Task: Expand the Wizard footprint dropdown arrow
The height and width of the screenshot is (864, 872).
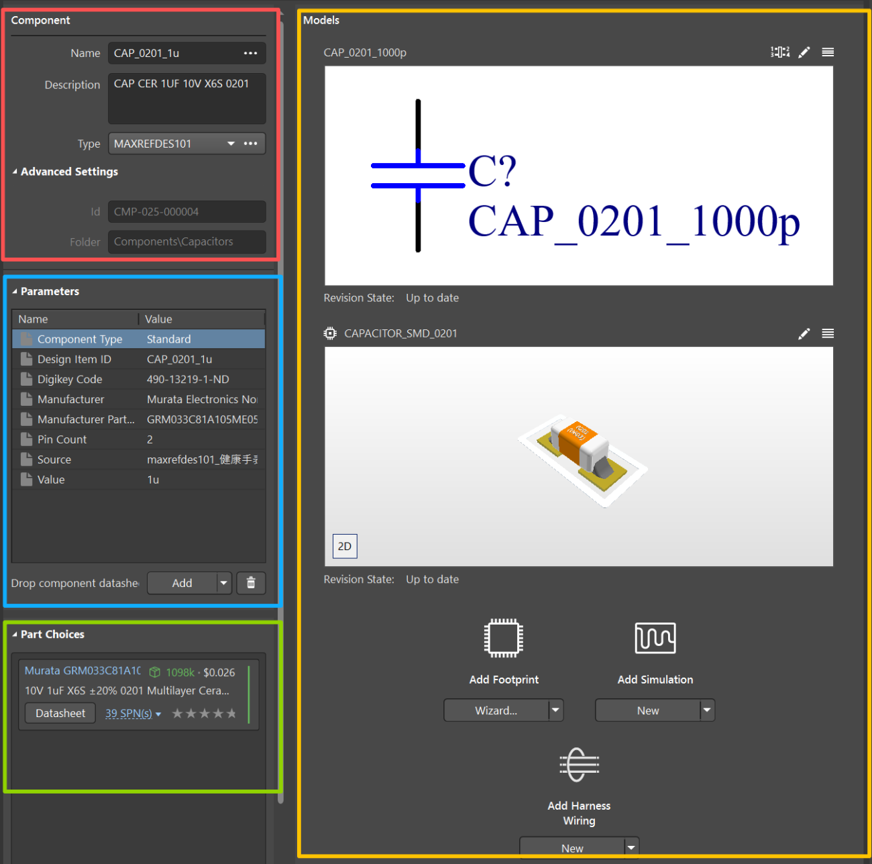Action: click(555, 710)
